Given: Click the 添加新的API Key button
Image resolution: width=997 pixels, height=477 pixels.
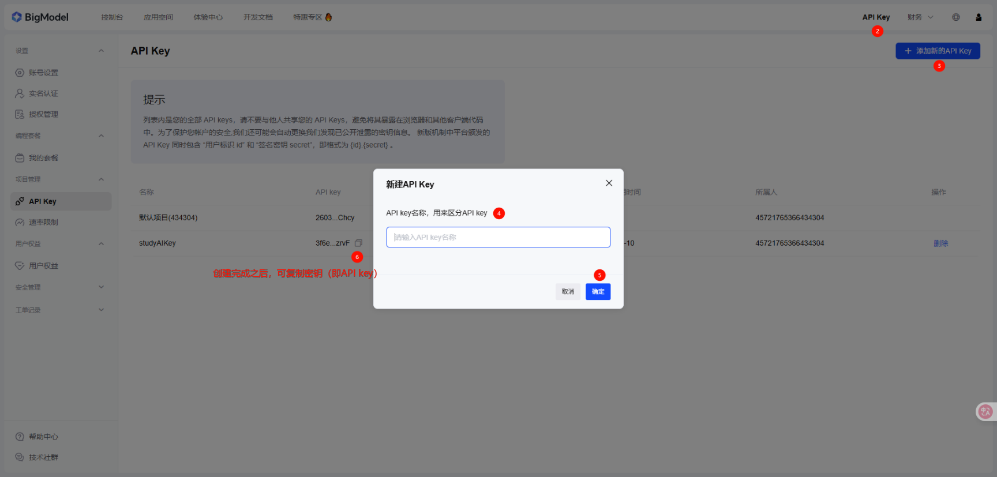Looking at the screenshot, I should pyautogui.click(x=938, y=51).
